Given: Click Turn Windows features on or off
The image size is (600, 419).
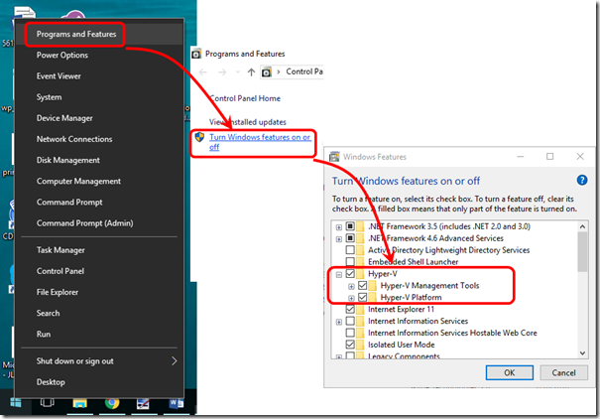Looking at the screenshot, I should [260, 142].
